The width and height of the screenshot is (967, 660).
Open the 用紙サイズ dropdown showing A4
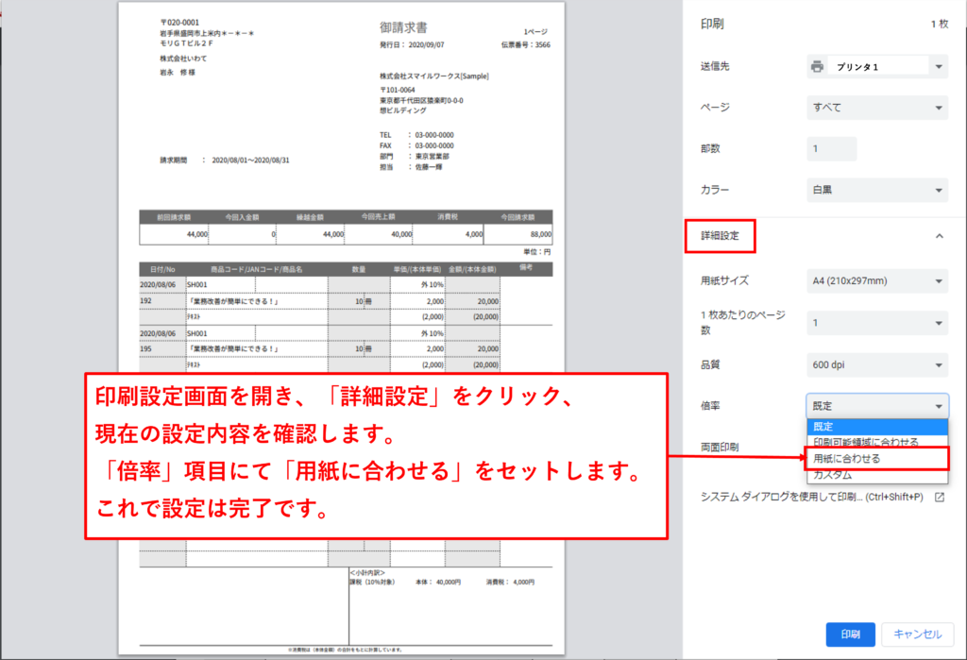pyautogui.click(x=877, y=280)
